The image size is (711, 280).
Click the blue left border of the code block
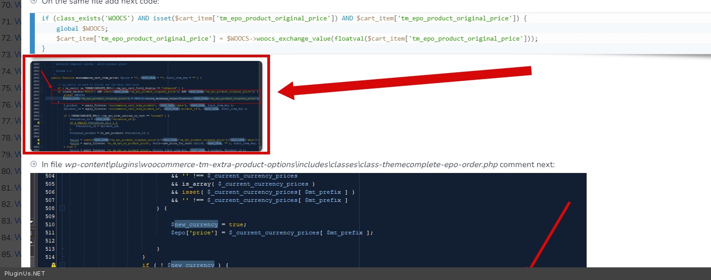32,33
